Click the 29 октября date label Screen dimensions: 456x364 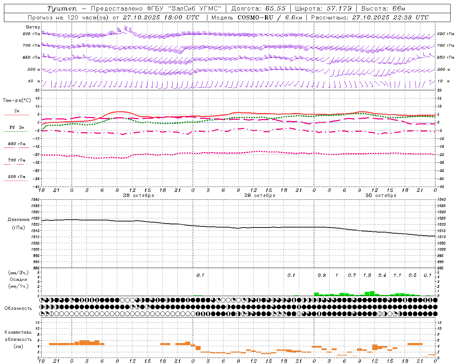(260, 195)
